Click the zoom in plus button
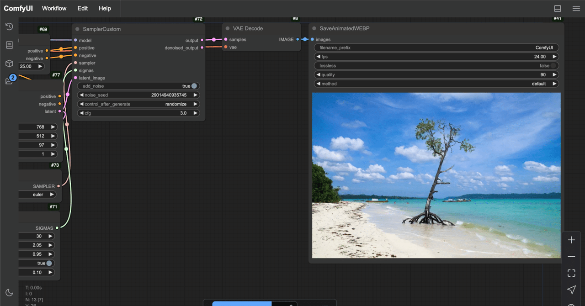The image size is (585, 306). tap(571, 240)
